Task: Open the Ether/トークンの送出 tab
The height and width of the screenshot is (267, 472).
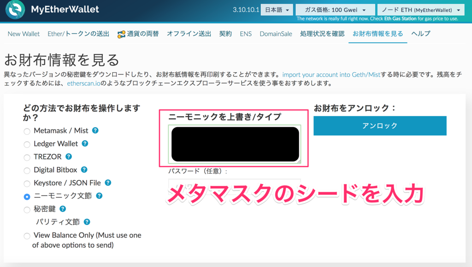Action: [78, 34]
